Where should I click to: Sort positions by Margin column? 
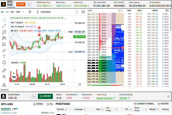point(154,109)
